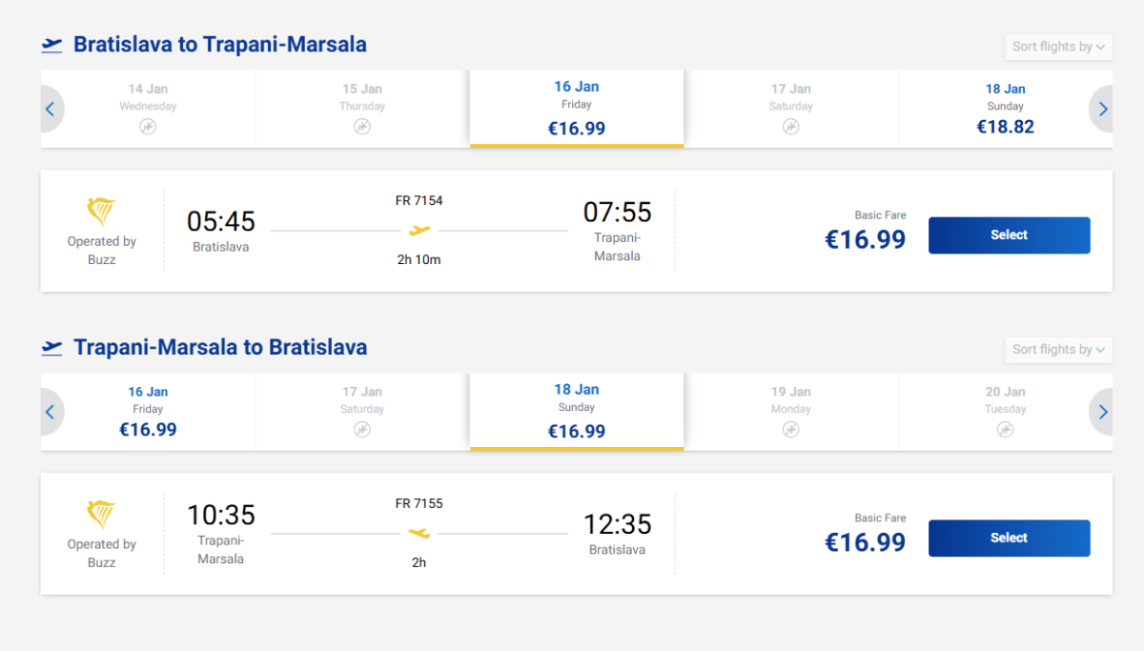
Task: Click the return plane icon beside Trapani-Marsala to Bratislava
Action: (x=51, y=348)
